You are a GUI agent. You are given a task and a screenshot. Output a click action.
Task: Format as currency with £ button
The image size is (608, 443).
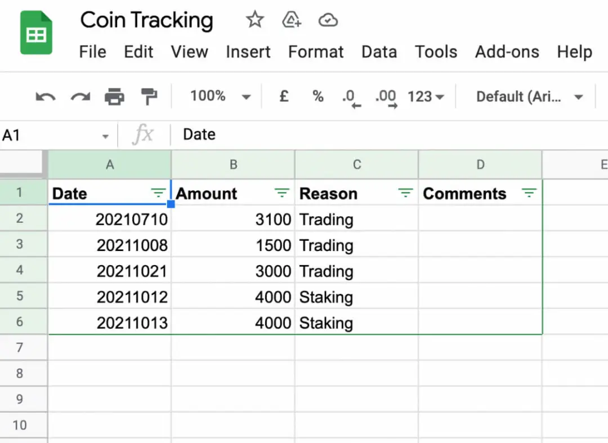pos(284,97)
